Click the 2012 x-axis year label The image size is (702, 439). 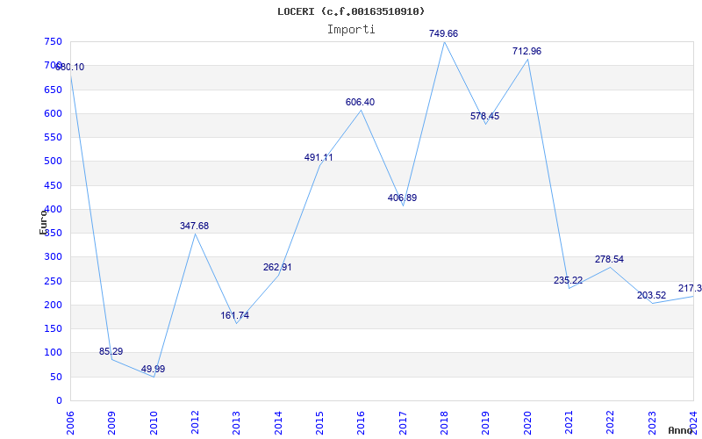pyautogui.click(x=195, y=423)
